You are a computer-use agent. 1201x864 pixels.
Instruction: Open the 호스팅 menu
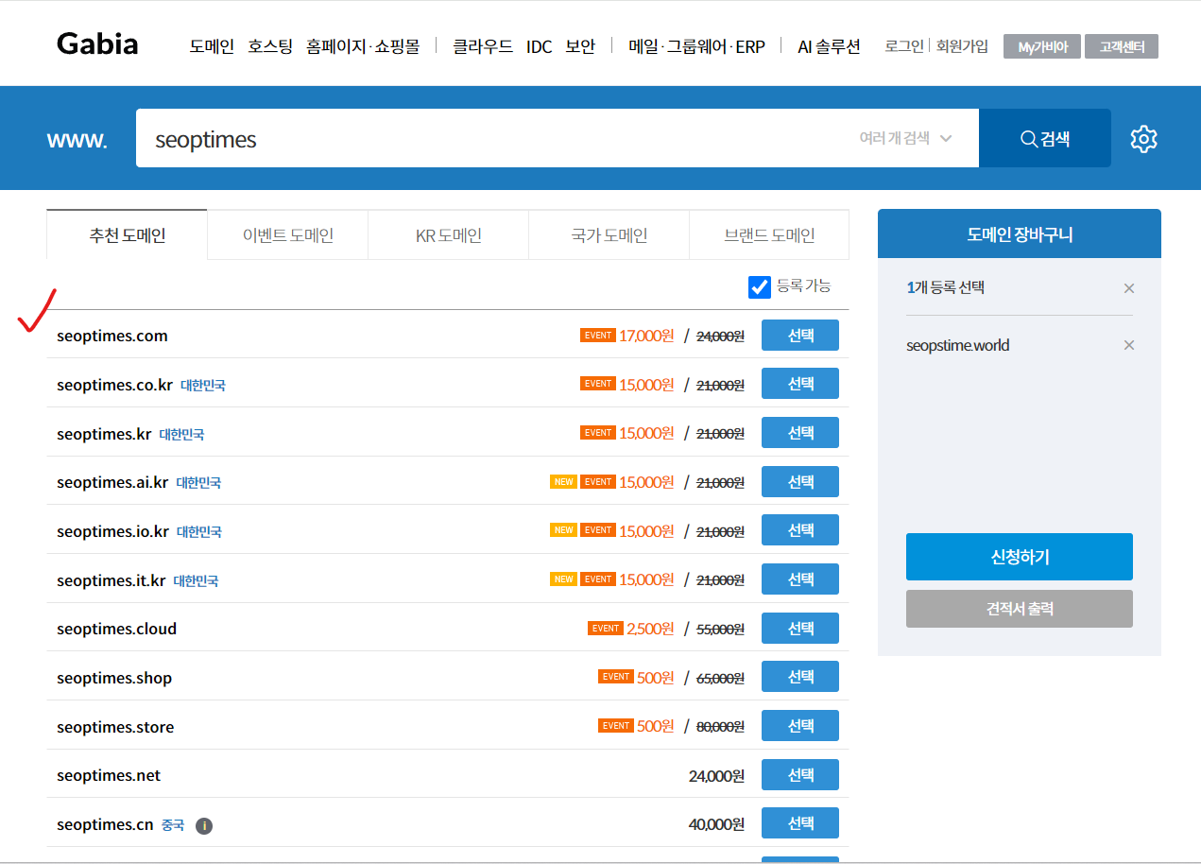pos(270,45)
